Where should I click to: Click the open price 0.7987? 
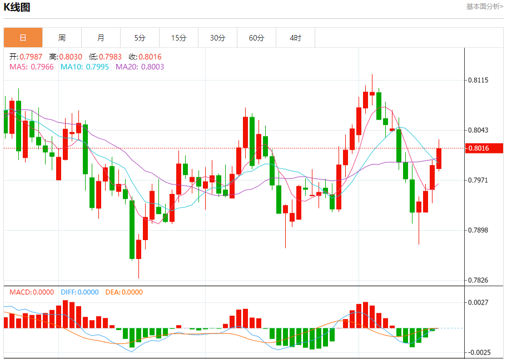[x=31, y=57]
